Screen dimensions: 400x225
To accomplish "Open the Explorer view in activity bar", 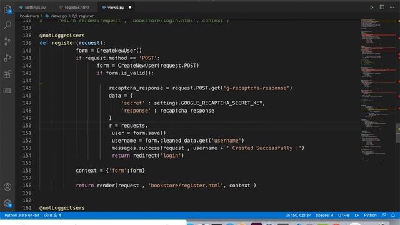I will [x=7, y=10].
